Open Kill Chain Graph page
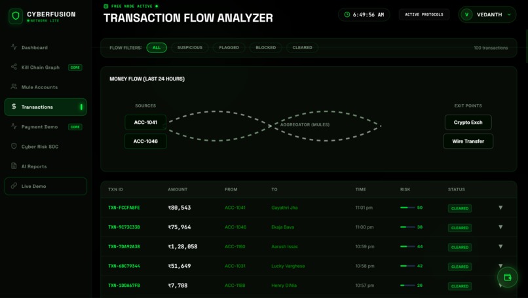 pyautogui.click(x=45, y=67)
